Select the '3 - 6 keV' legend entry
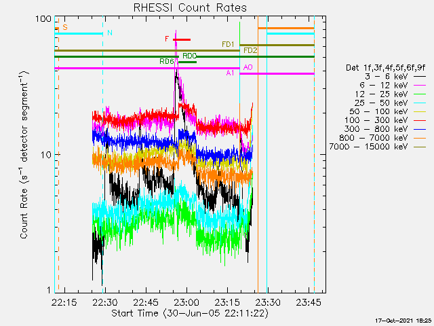This screenshot has height=326, width=434. 395,76
